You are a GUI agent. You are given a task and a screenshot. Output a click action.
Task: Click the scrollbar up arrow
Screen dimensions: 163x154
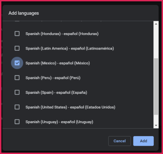pyautogui.click(x=156, y=24)
